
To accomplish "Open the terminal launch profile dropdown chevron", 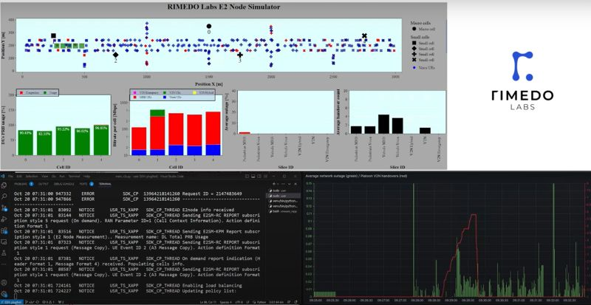I will [x=279, y=184].
